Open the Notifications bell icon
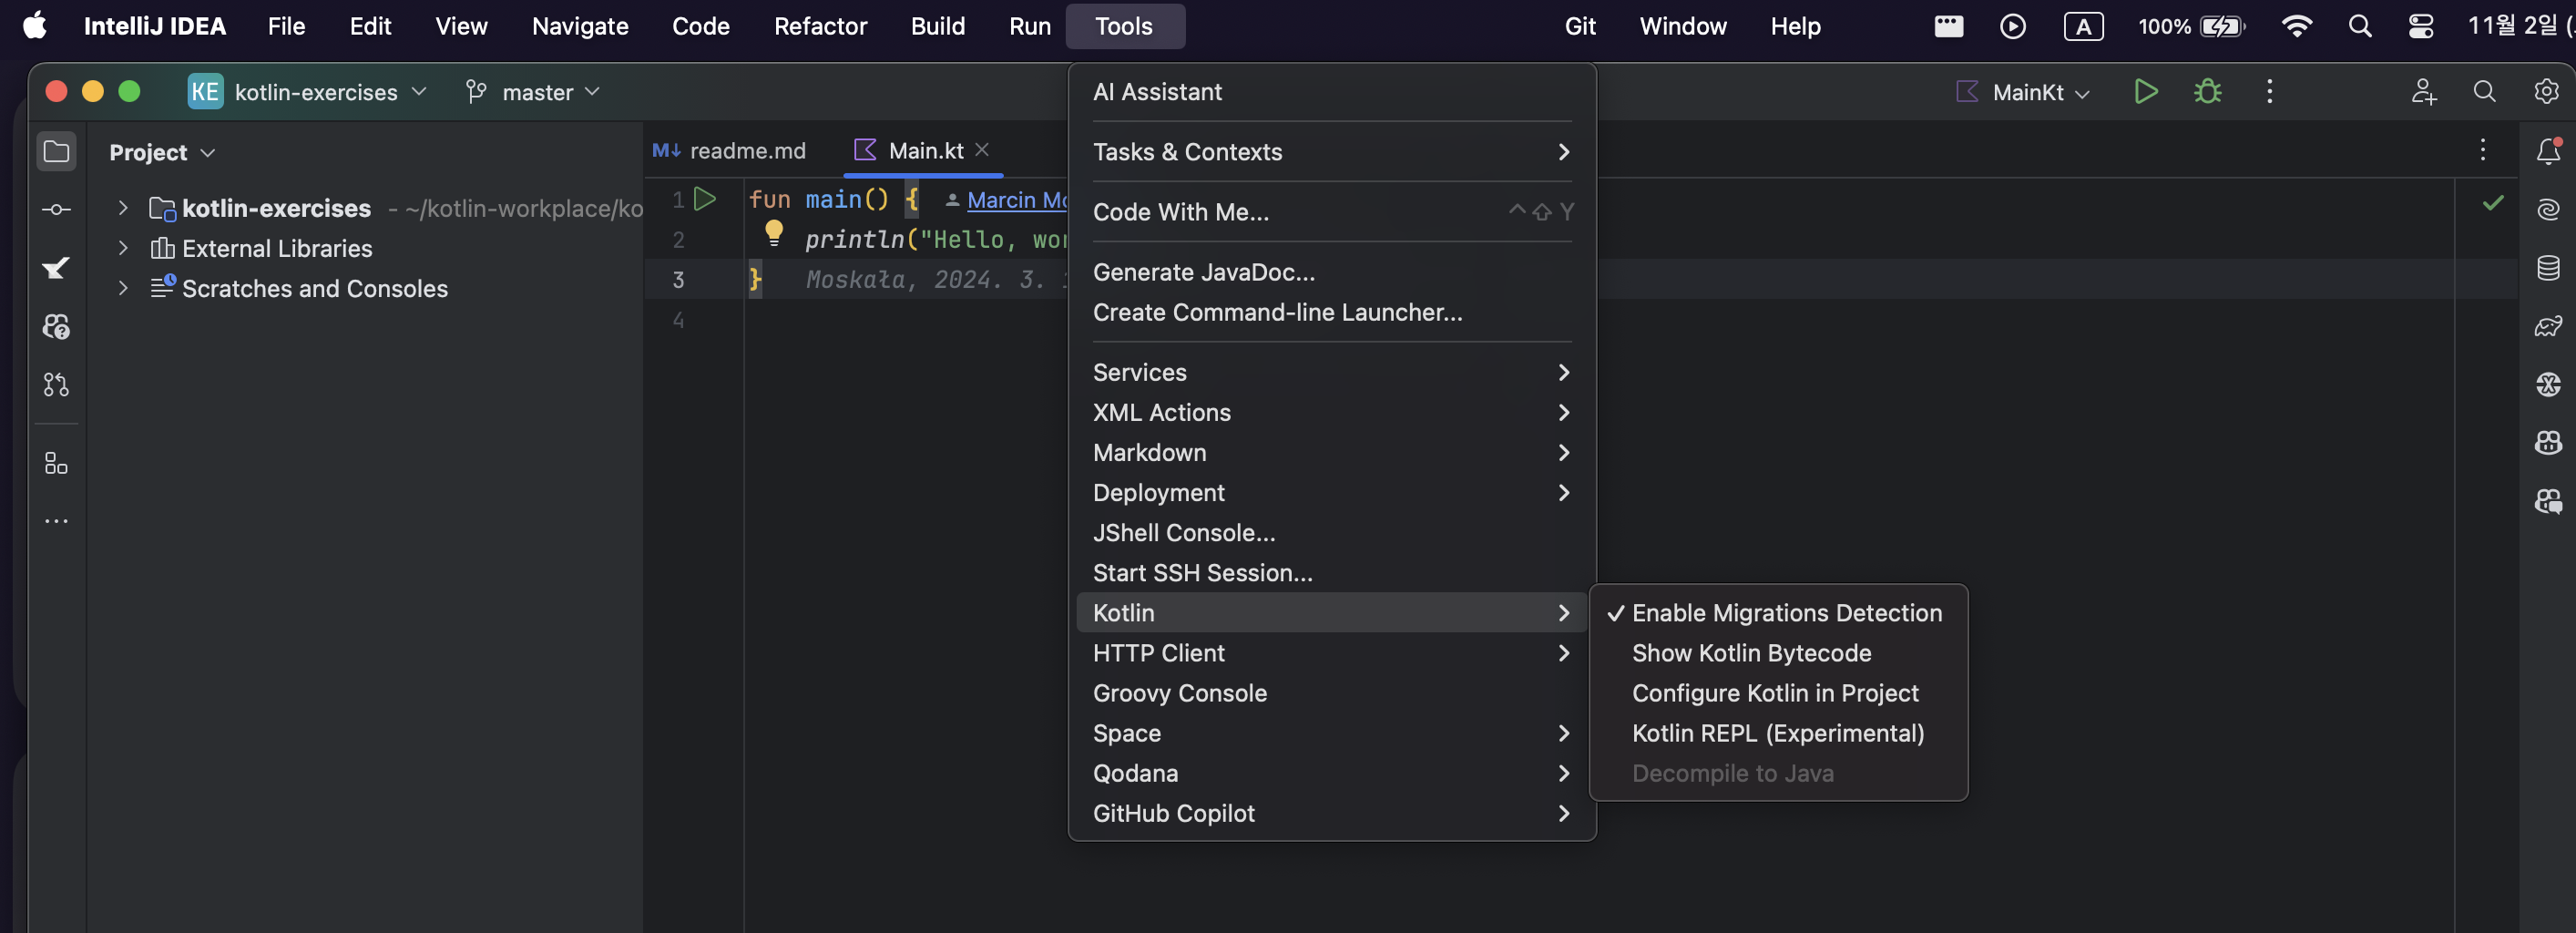Viewport: 2576px width, 933px height. (x=2548, y=151)
